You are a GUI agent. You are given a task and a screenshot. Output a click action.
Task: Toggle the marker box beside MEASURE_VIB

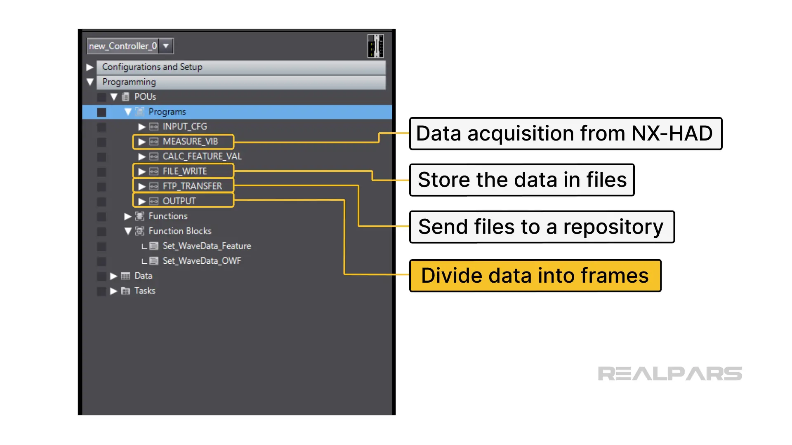click(101, 142)
